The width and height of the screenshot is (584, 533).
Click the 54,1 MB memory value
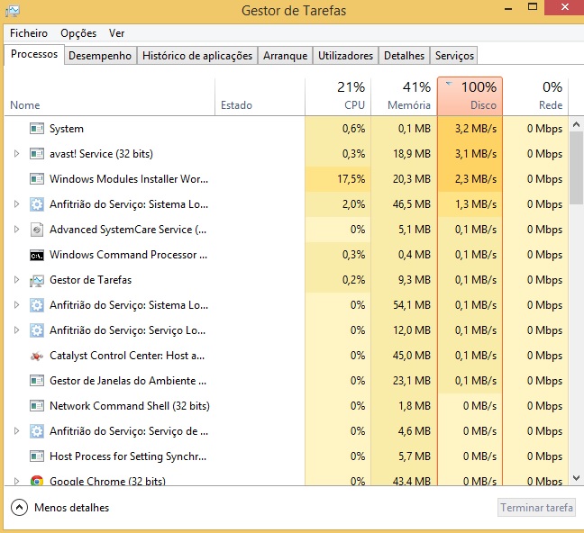coord(412,305)
